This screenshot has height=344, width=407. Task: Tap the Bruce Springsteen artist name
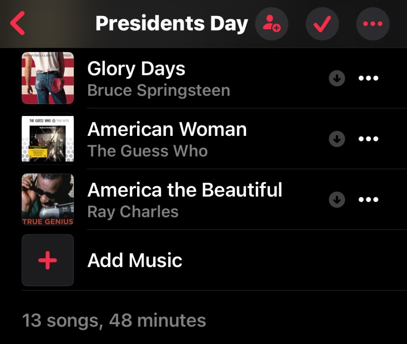click(x=159, y=91)
